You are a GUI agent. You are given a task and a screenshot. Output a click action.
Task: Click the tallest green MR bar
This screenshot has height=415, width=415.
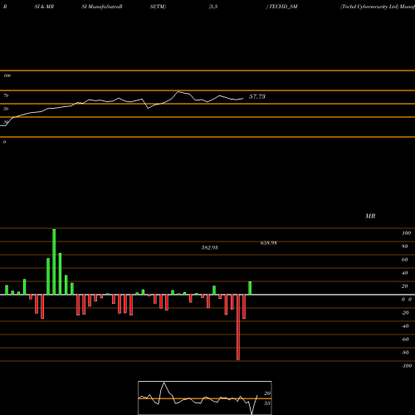tap(54, 261)
